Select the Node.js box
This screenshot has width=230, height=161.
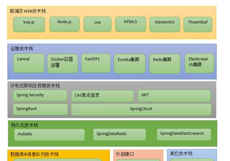click(x=65, y=24)
